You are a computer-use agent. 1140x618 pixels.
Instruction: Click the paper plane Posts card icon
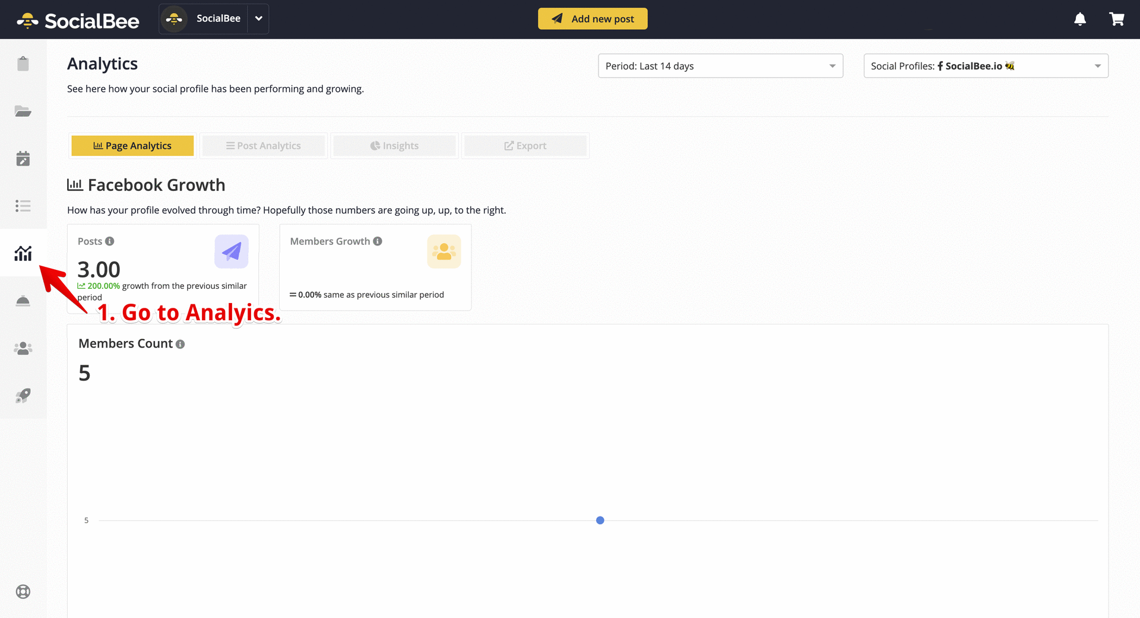click(x=232, y=251)
